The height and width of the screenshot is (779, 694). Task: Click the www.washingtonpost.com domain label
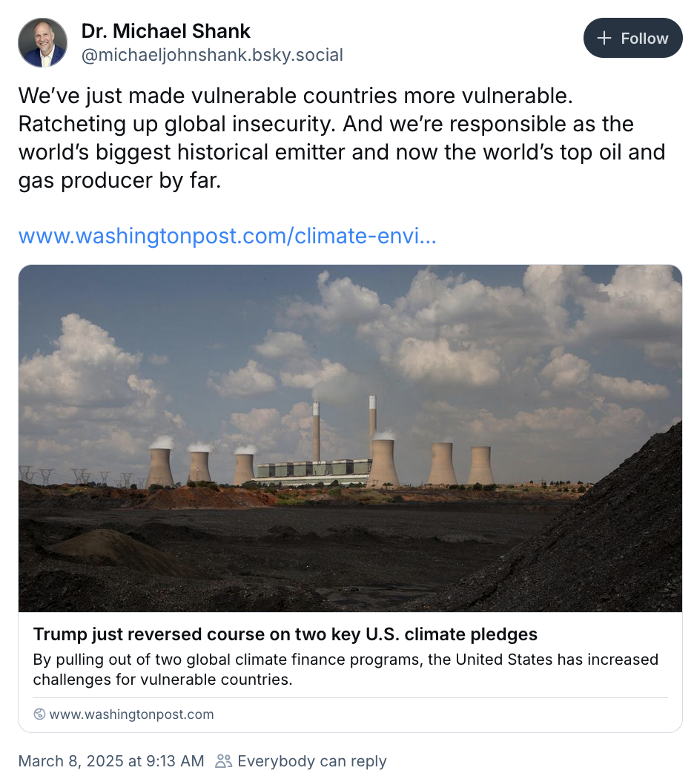click(131, 714)
